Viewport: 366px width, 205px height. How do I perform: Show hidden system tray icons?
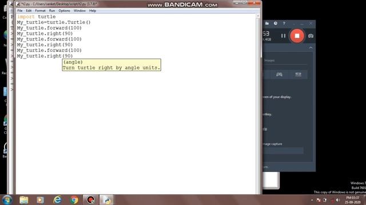coord(312,200)
